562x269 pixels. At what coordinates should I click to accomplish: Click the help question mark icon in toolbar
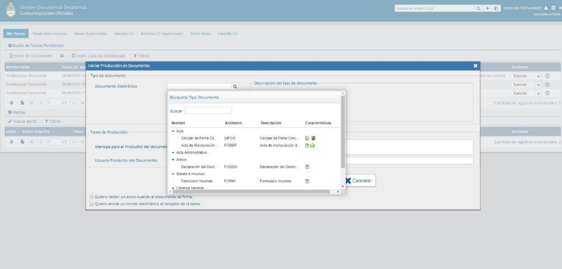click(x=62, y=56)
